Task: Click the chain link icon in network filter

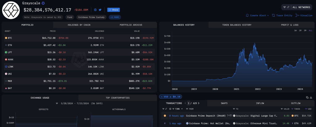Action: click(288, 7)
